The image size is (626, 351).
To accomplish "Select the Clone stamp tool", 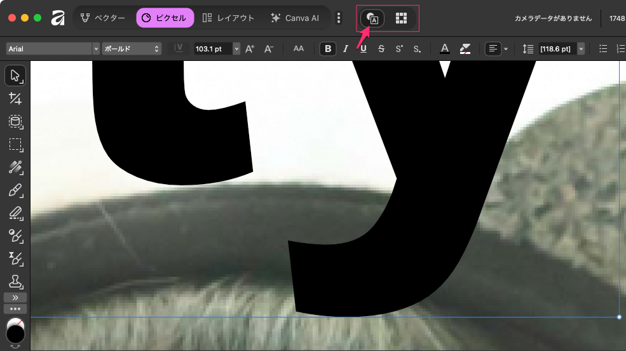I will pyautogui.click(x=16, y=281).
